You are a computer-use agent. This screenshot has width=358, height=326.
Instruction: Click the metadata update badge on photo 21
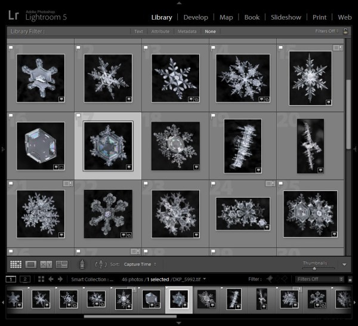click(68, 183)
